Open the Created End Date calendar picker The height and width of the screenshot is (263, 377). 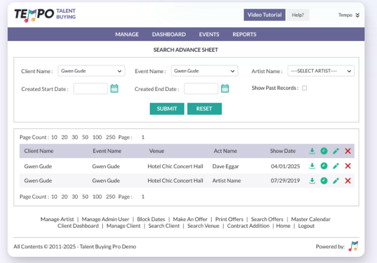pos(225,88)
